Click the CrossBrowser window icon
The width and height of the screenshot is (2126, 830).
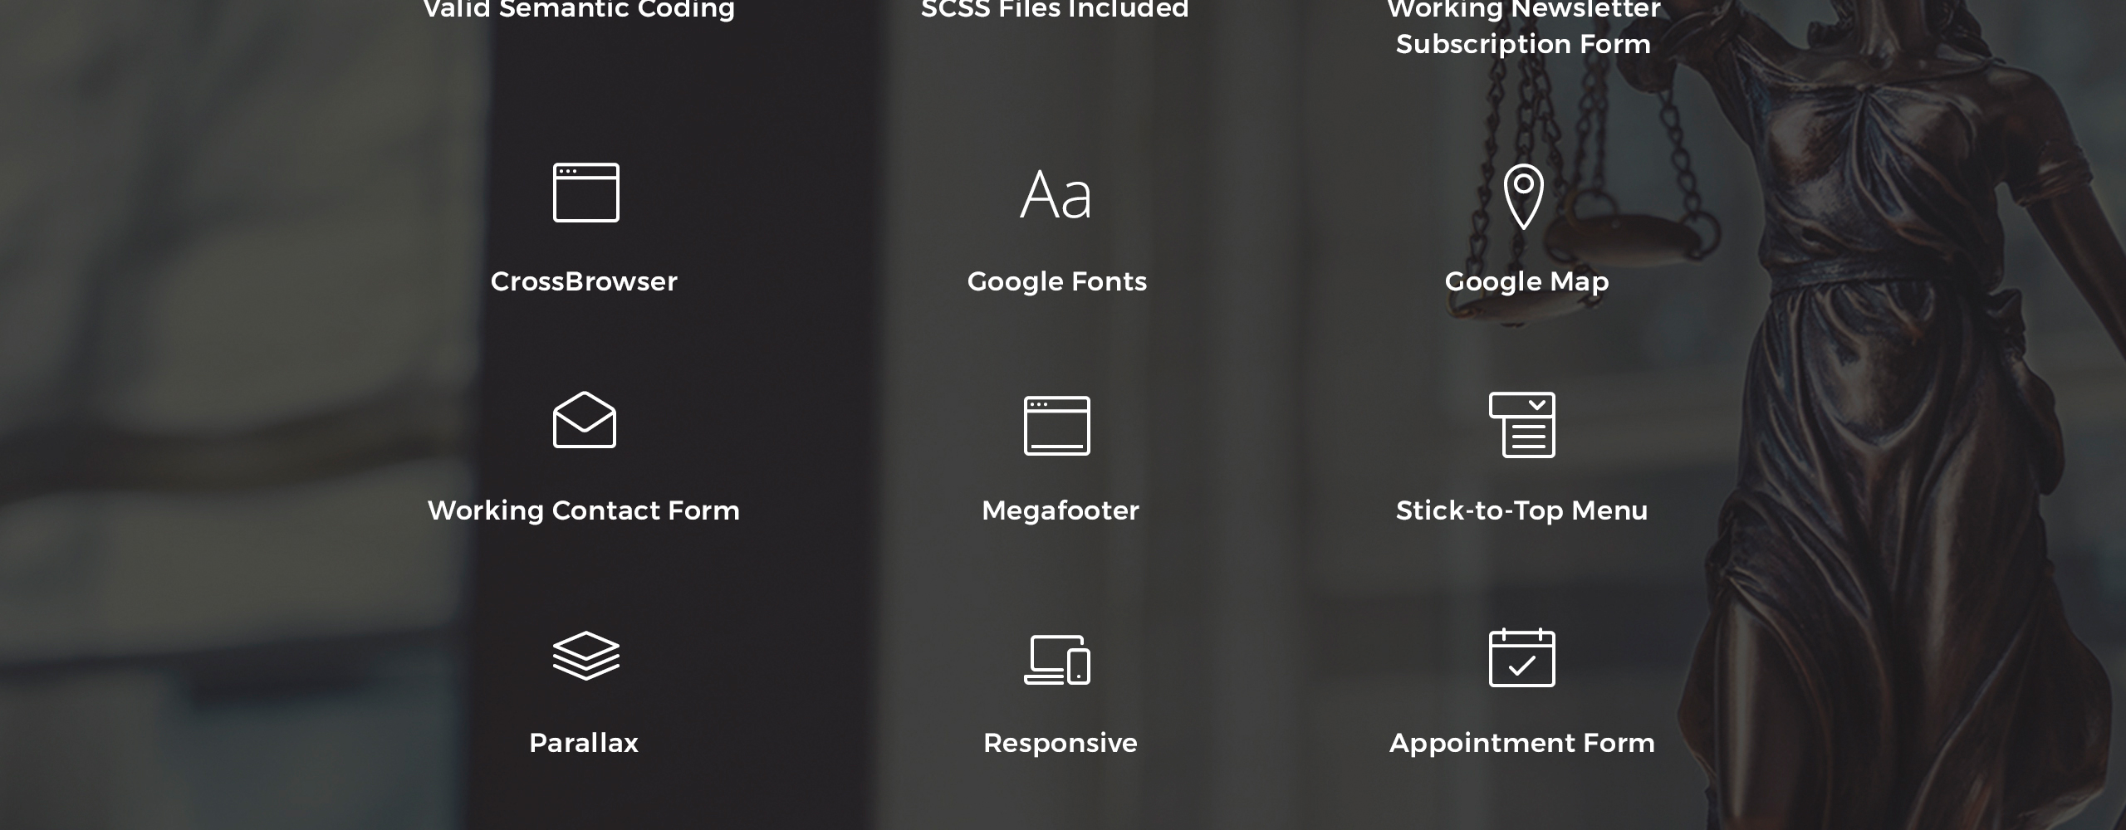coord(586,193)
